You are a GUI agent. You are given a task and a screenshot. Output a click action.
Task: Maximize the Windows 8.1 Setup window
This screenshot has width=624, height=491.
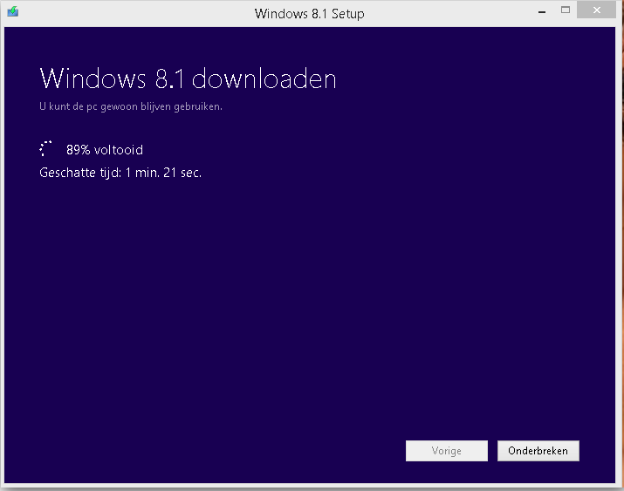pos(566,11)
